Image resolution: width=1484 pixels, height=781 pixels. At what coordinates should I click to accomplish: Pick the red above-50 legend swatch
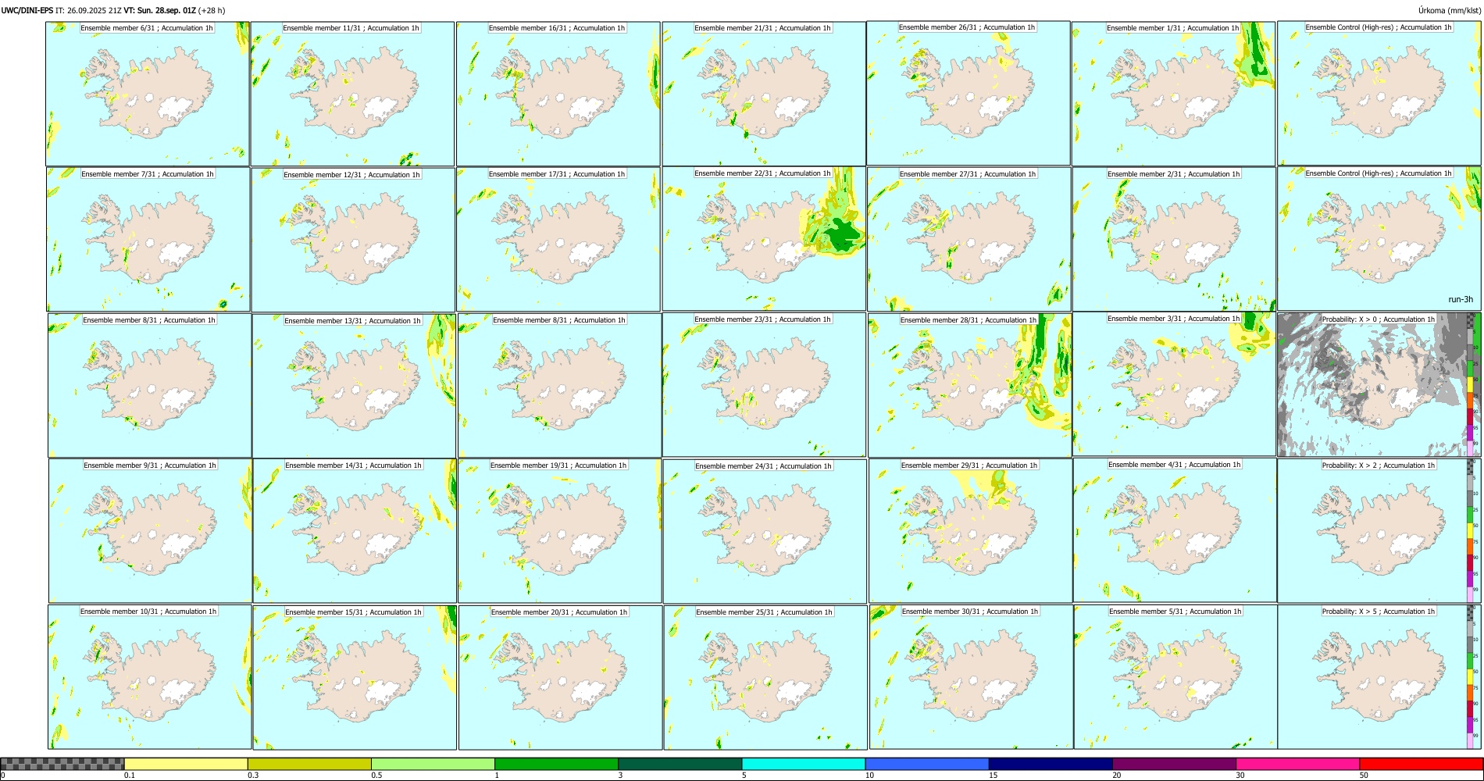point(1421,764)
